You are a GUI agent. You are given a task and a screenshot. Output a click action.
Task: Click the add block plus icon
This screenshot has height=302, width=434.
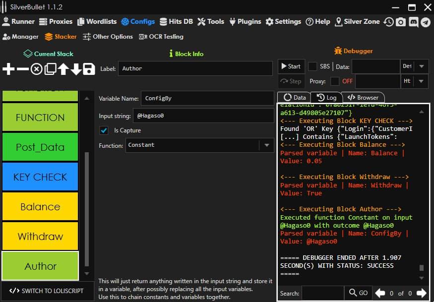(x=8, y=69)
